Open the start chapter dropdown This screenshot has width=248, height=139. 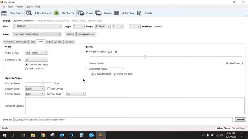117,26
